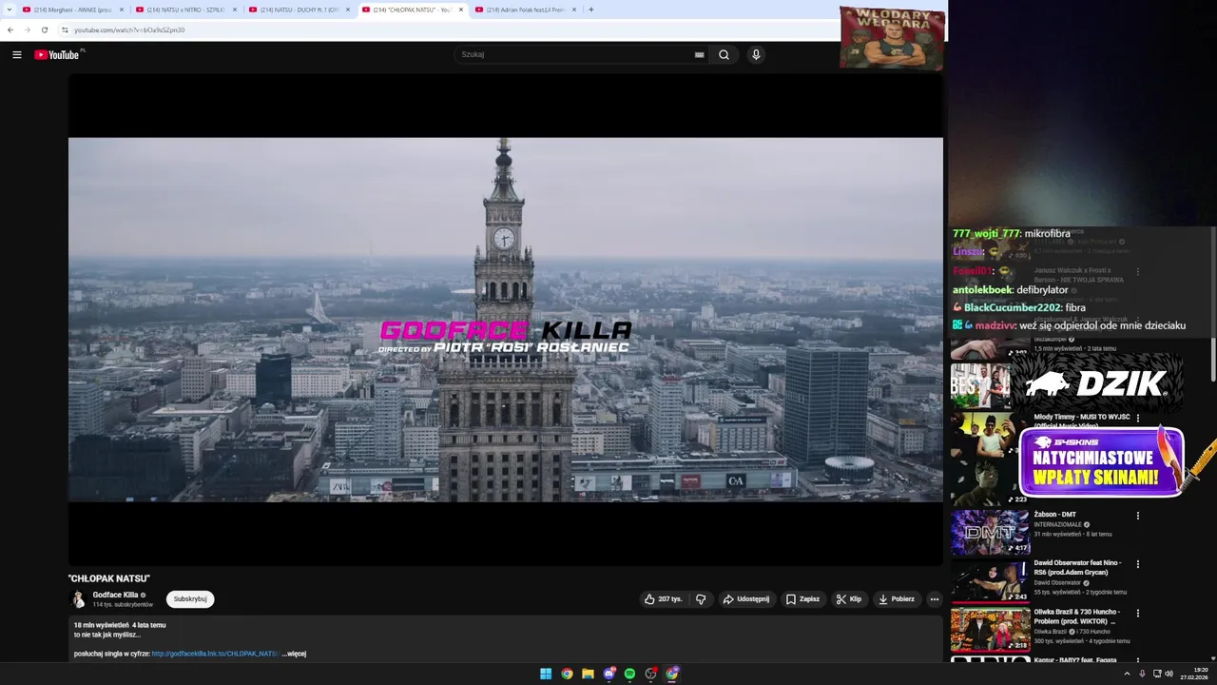Open File Explorer from the taskbar

point(588,674)
